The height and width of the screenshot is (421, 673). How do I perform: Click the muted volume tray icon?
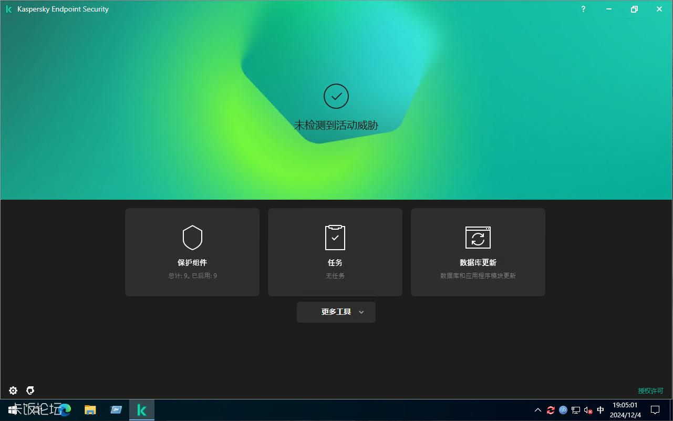coord(588,410)
